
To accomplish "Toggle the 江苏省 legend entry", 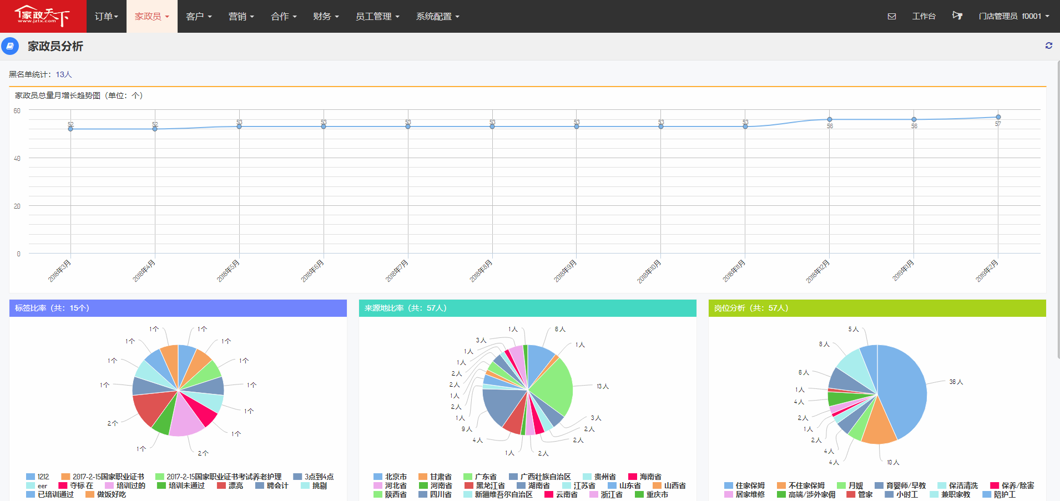I will coord(579,485).
